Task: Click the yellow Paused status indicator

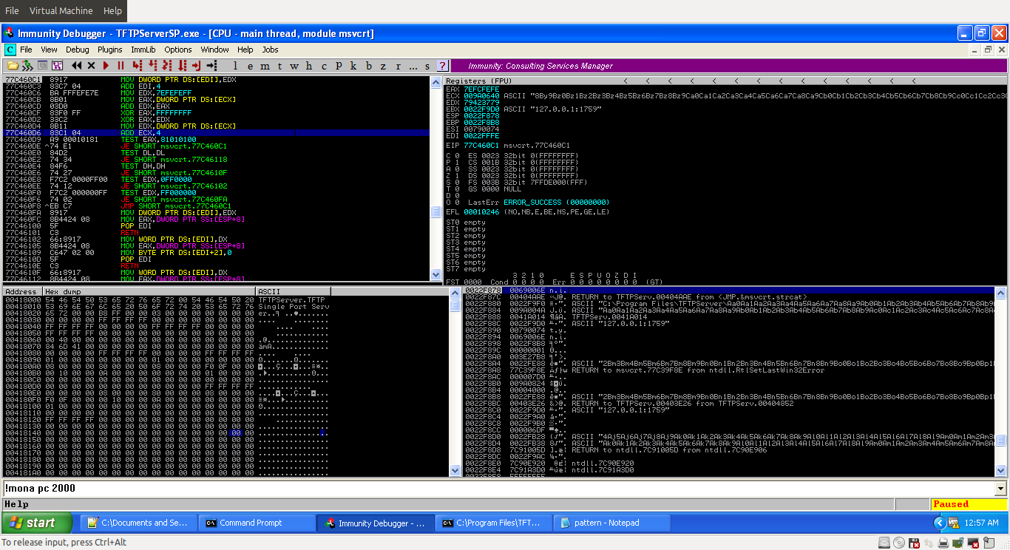Action: point(969,504)
